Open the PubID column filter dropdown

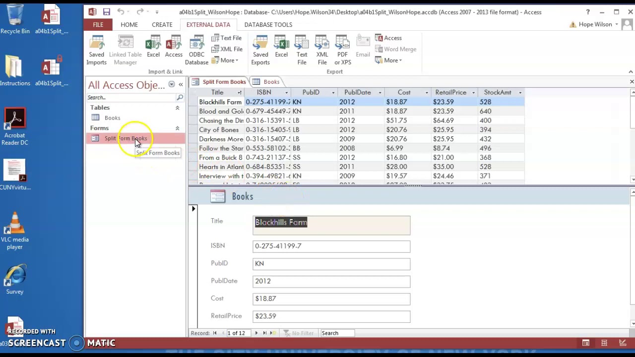click(x=333, y=93)
